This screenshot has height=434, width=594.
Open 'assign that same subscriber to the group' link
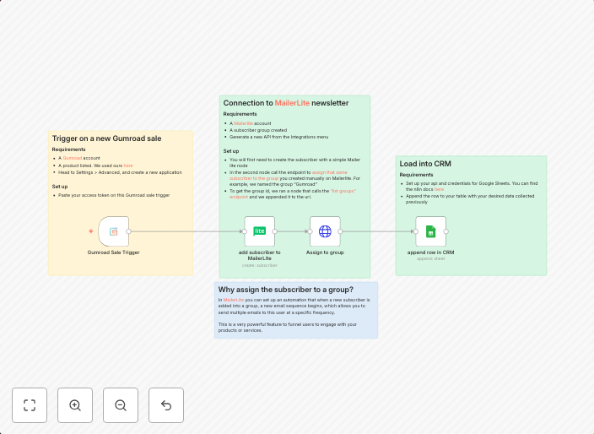coord(289,175)
